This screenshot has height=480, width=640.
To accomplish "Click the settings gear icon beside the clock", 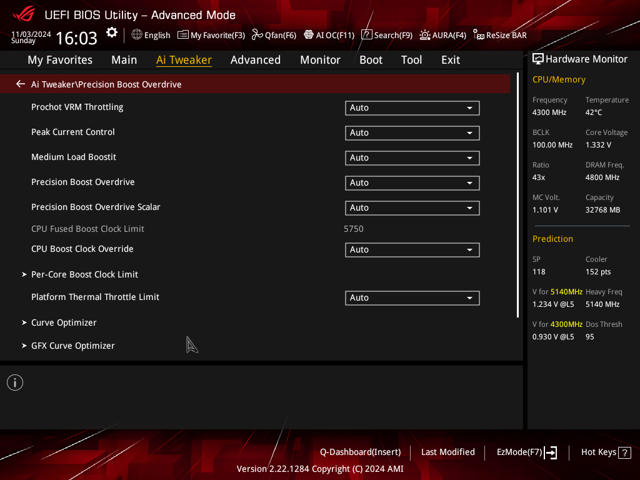I will pos(111,32).
